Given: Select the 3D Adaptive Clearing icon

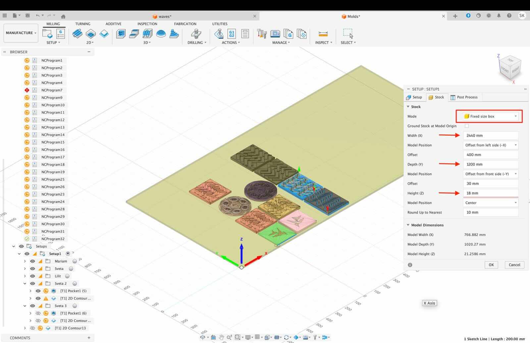Looking at the screenshot, I should tap(121, 34).
